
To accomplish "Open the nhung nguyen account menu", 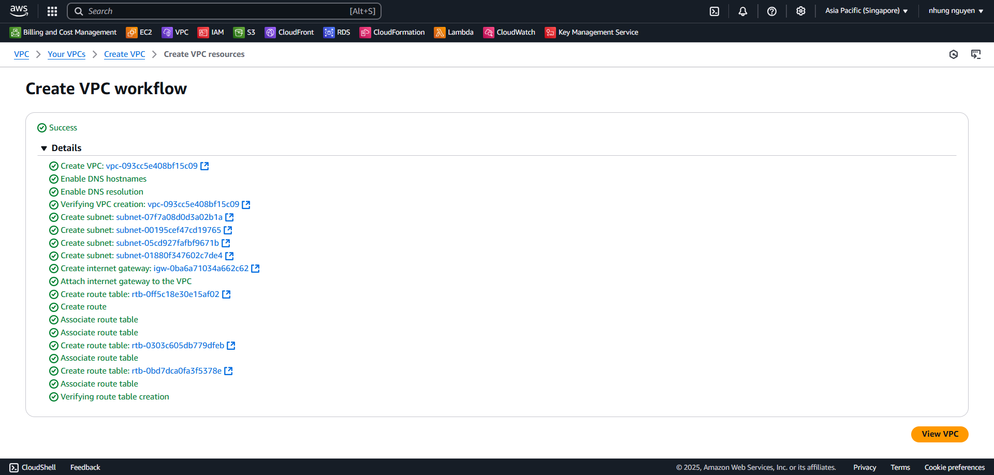I will click(956, 11).
